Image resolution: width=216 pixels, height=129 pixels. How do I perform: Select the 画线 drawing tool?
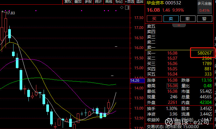pos(108,2)
